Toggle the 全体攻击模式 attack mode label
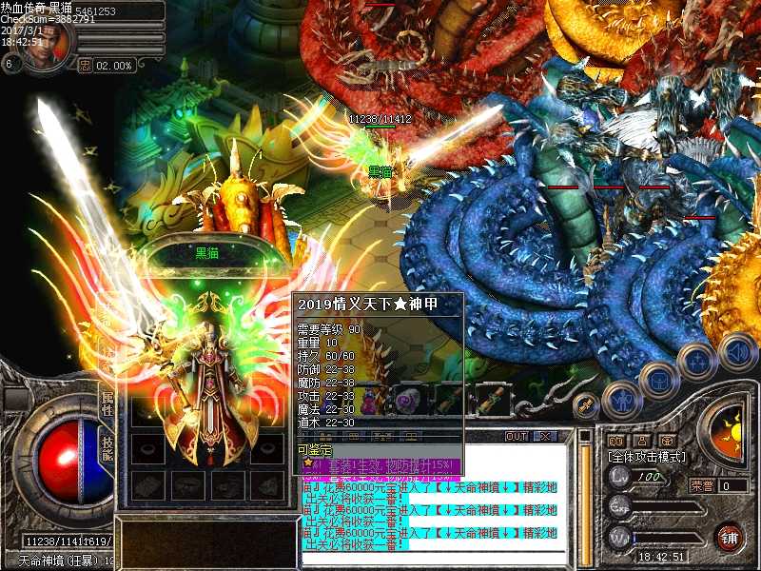Image resolution: width=761 pixels, height=571 pixels. click(x=647, y=457)
